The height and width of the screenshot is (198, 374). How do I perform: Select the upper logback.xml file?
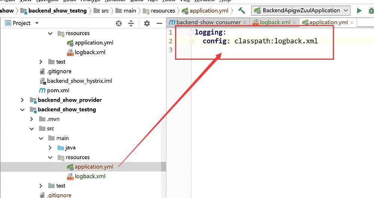[90, 52]
